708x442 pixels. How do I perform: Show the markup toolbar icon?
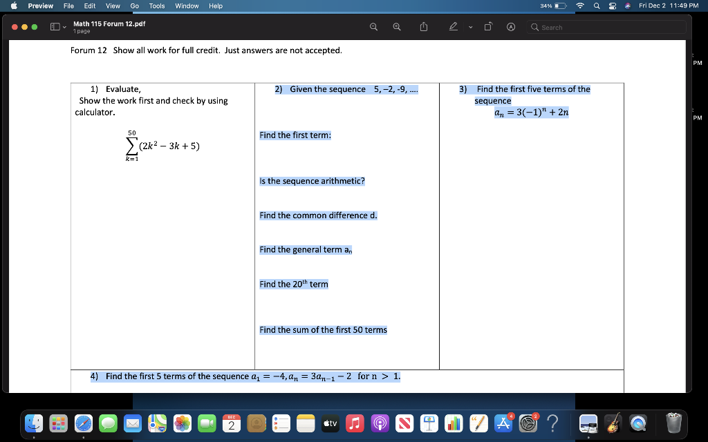(511, 27)
